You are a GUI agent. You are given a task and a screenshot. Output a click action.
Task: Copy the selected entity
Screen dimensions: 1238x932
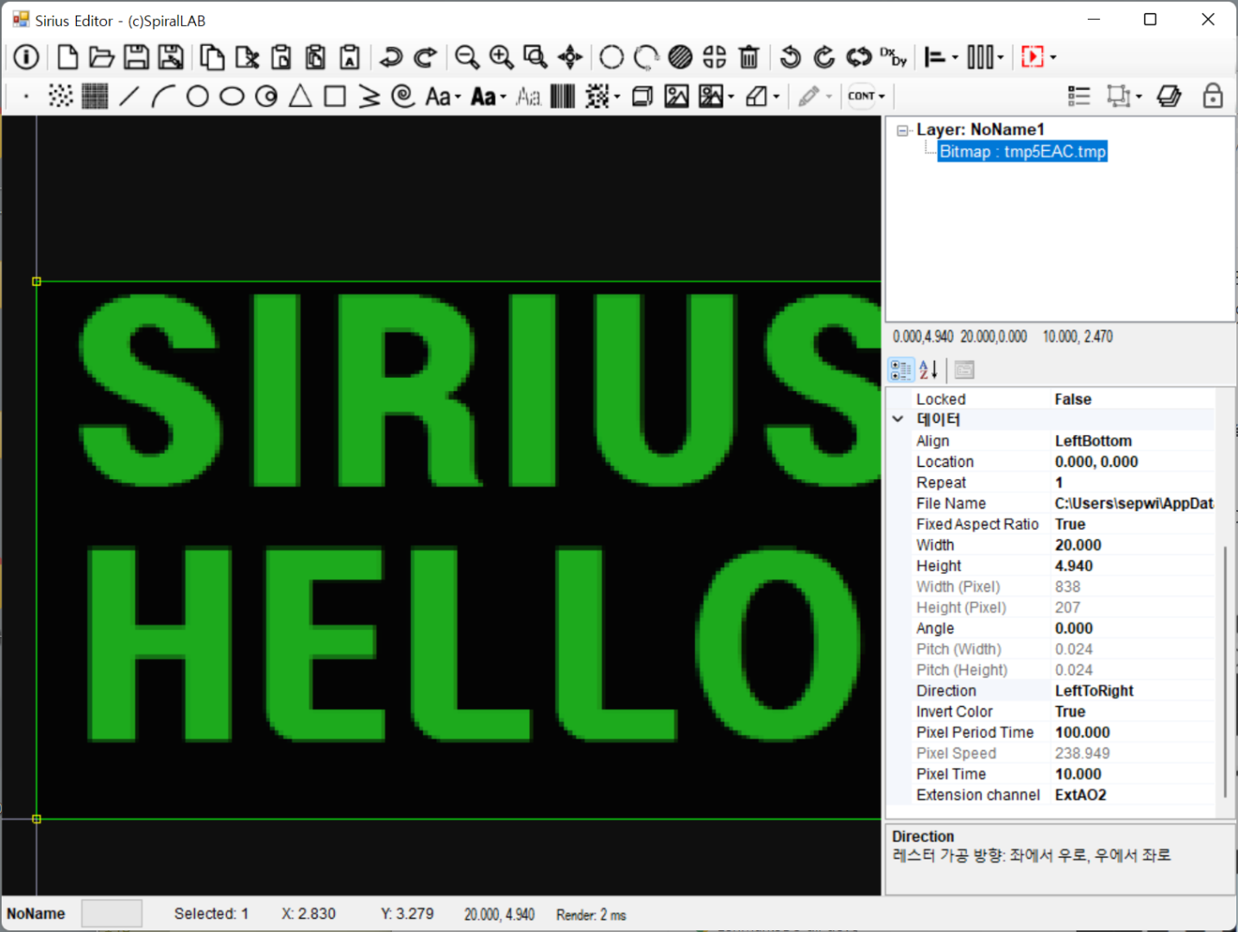coord(212,57)
